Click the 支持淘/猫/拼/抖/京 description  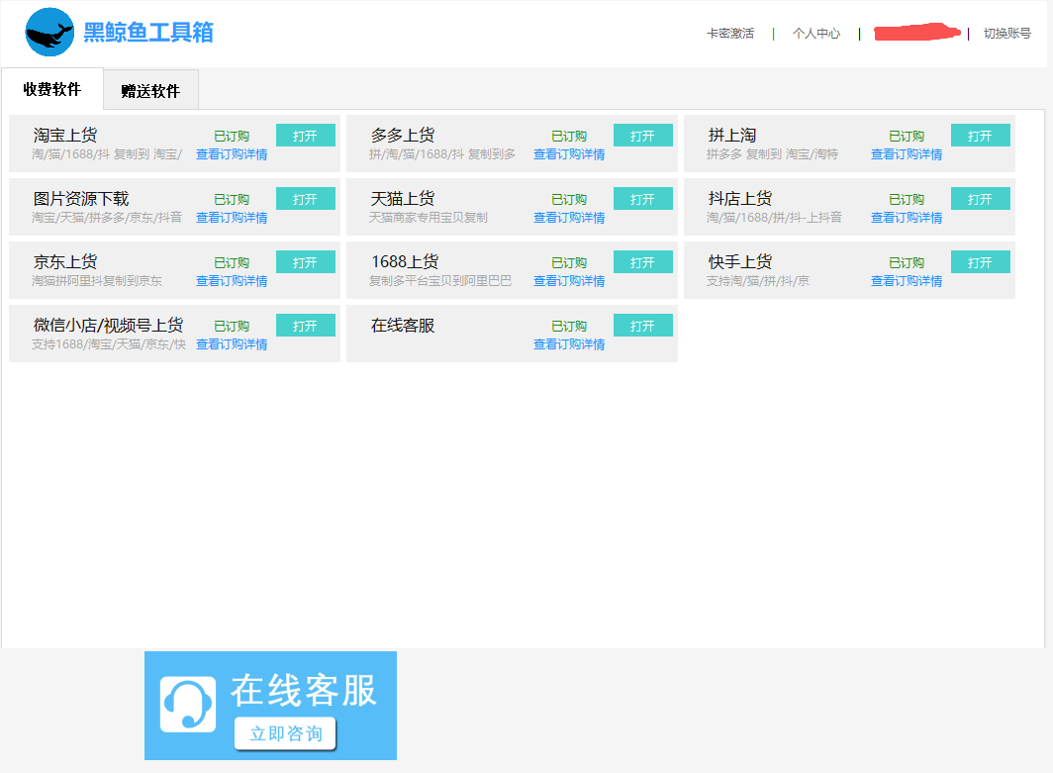(757, 281)
